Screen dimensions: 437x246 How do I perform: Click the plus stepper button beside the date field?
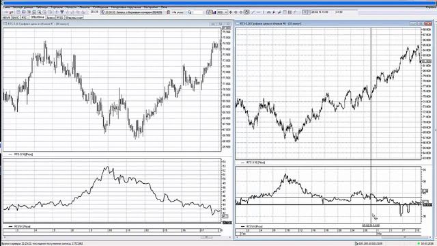[x=305, y=12]
